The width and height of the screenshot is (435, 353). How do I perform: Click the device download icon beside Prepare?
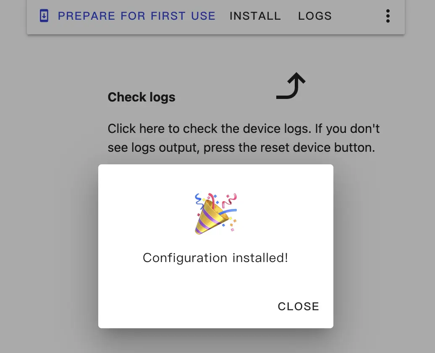click(44, 16)
